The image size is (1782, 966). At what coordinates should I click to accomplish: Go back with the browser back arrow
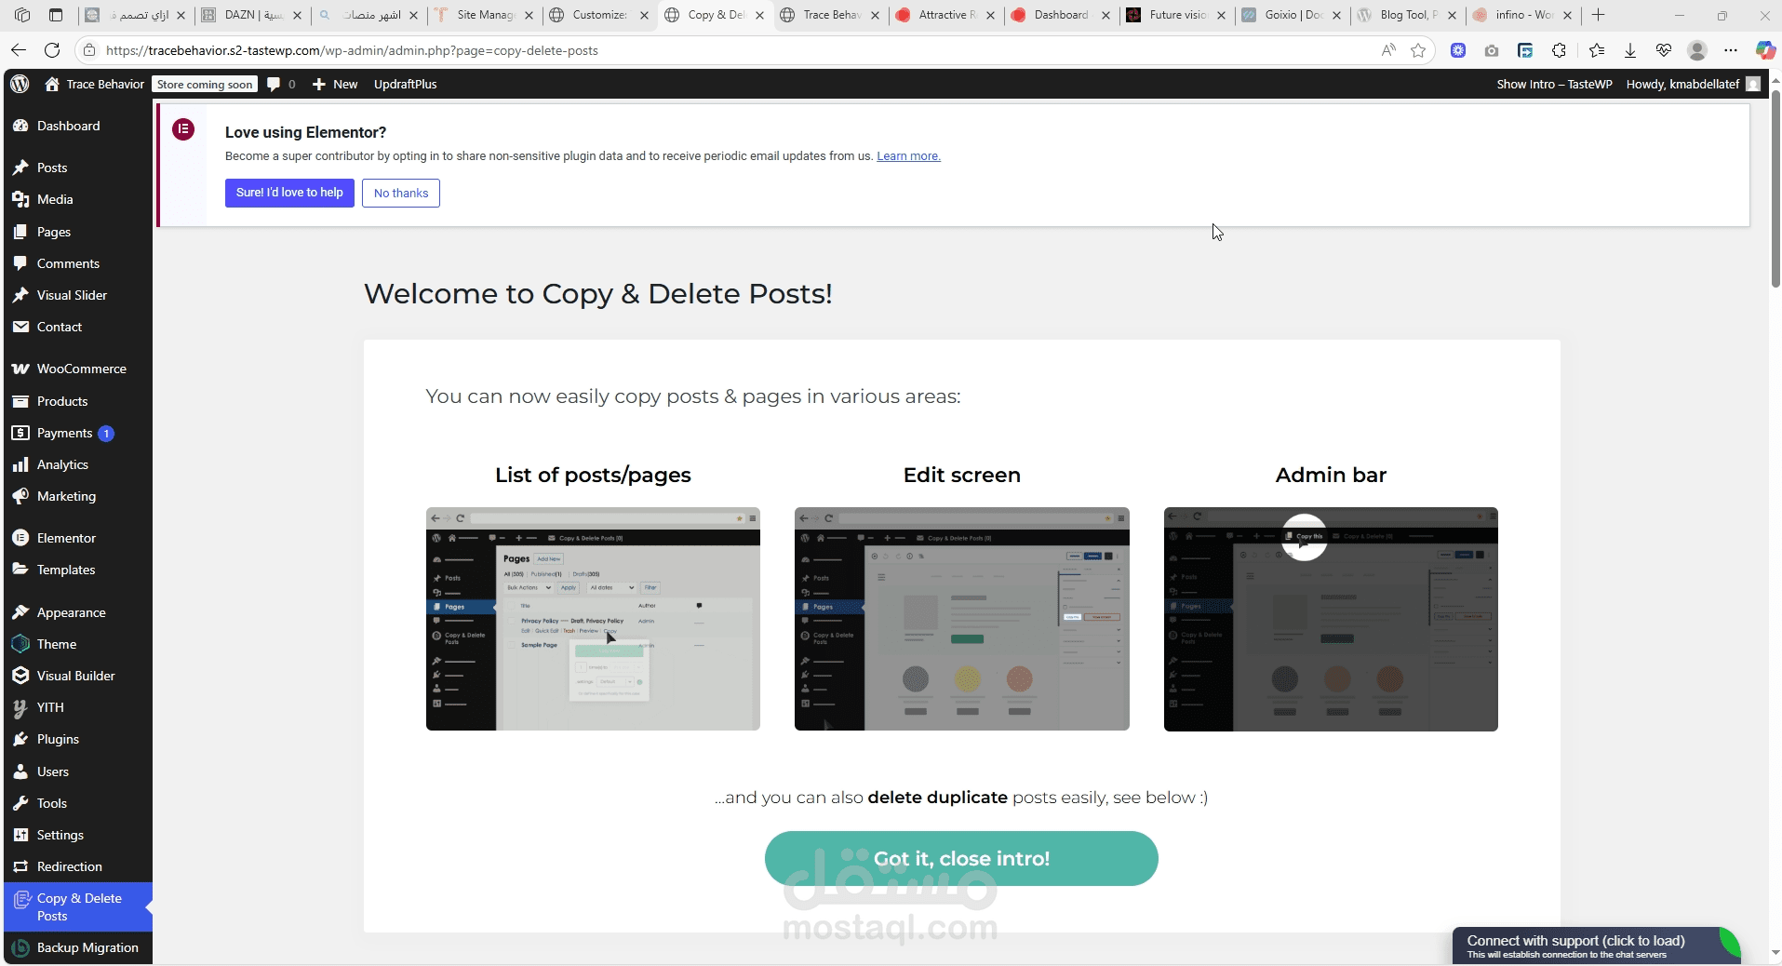click(x=19, y=50)
